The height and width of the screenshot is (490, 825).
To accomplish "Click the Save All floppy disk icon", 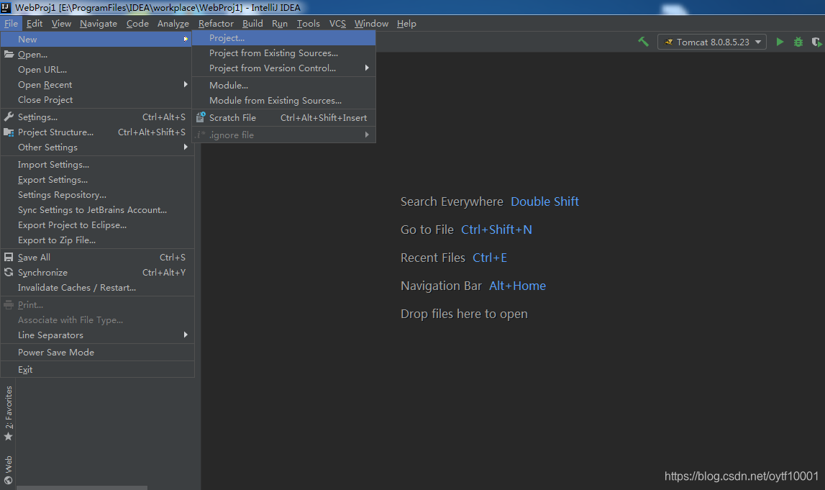I will pos(9,258).
